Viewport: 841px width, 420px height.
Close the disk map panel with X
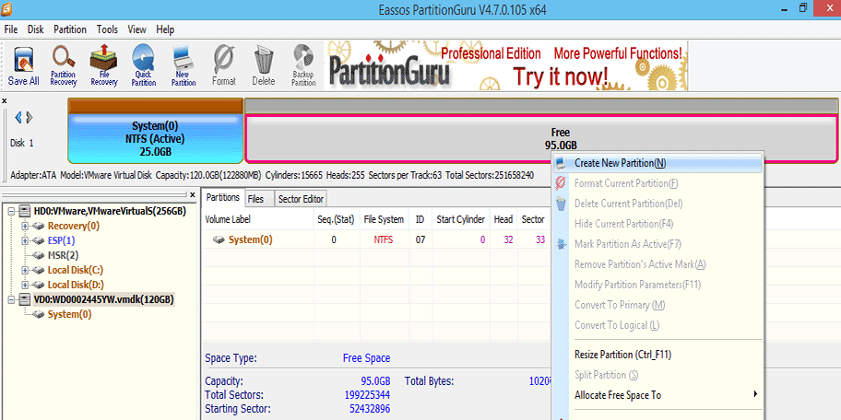5,100
